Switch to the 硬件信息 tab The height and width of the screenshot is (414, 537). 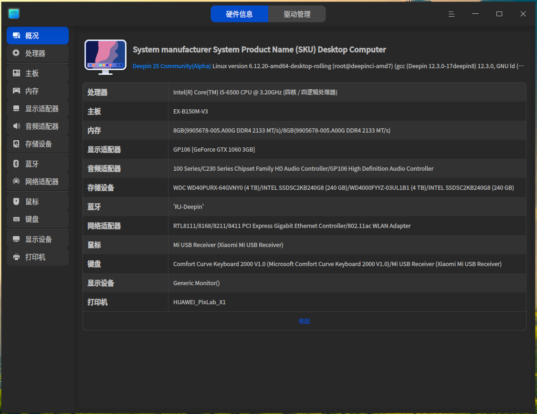pos(240,14)
